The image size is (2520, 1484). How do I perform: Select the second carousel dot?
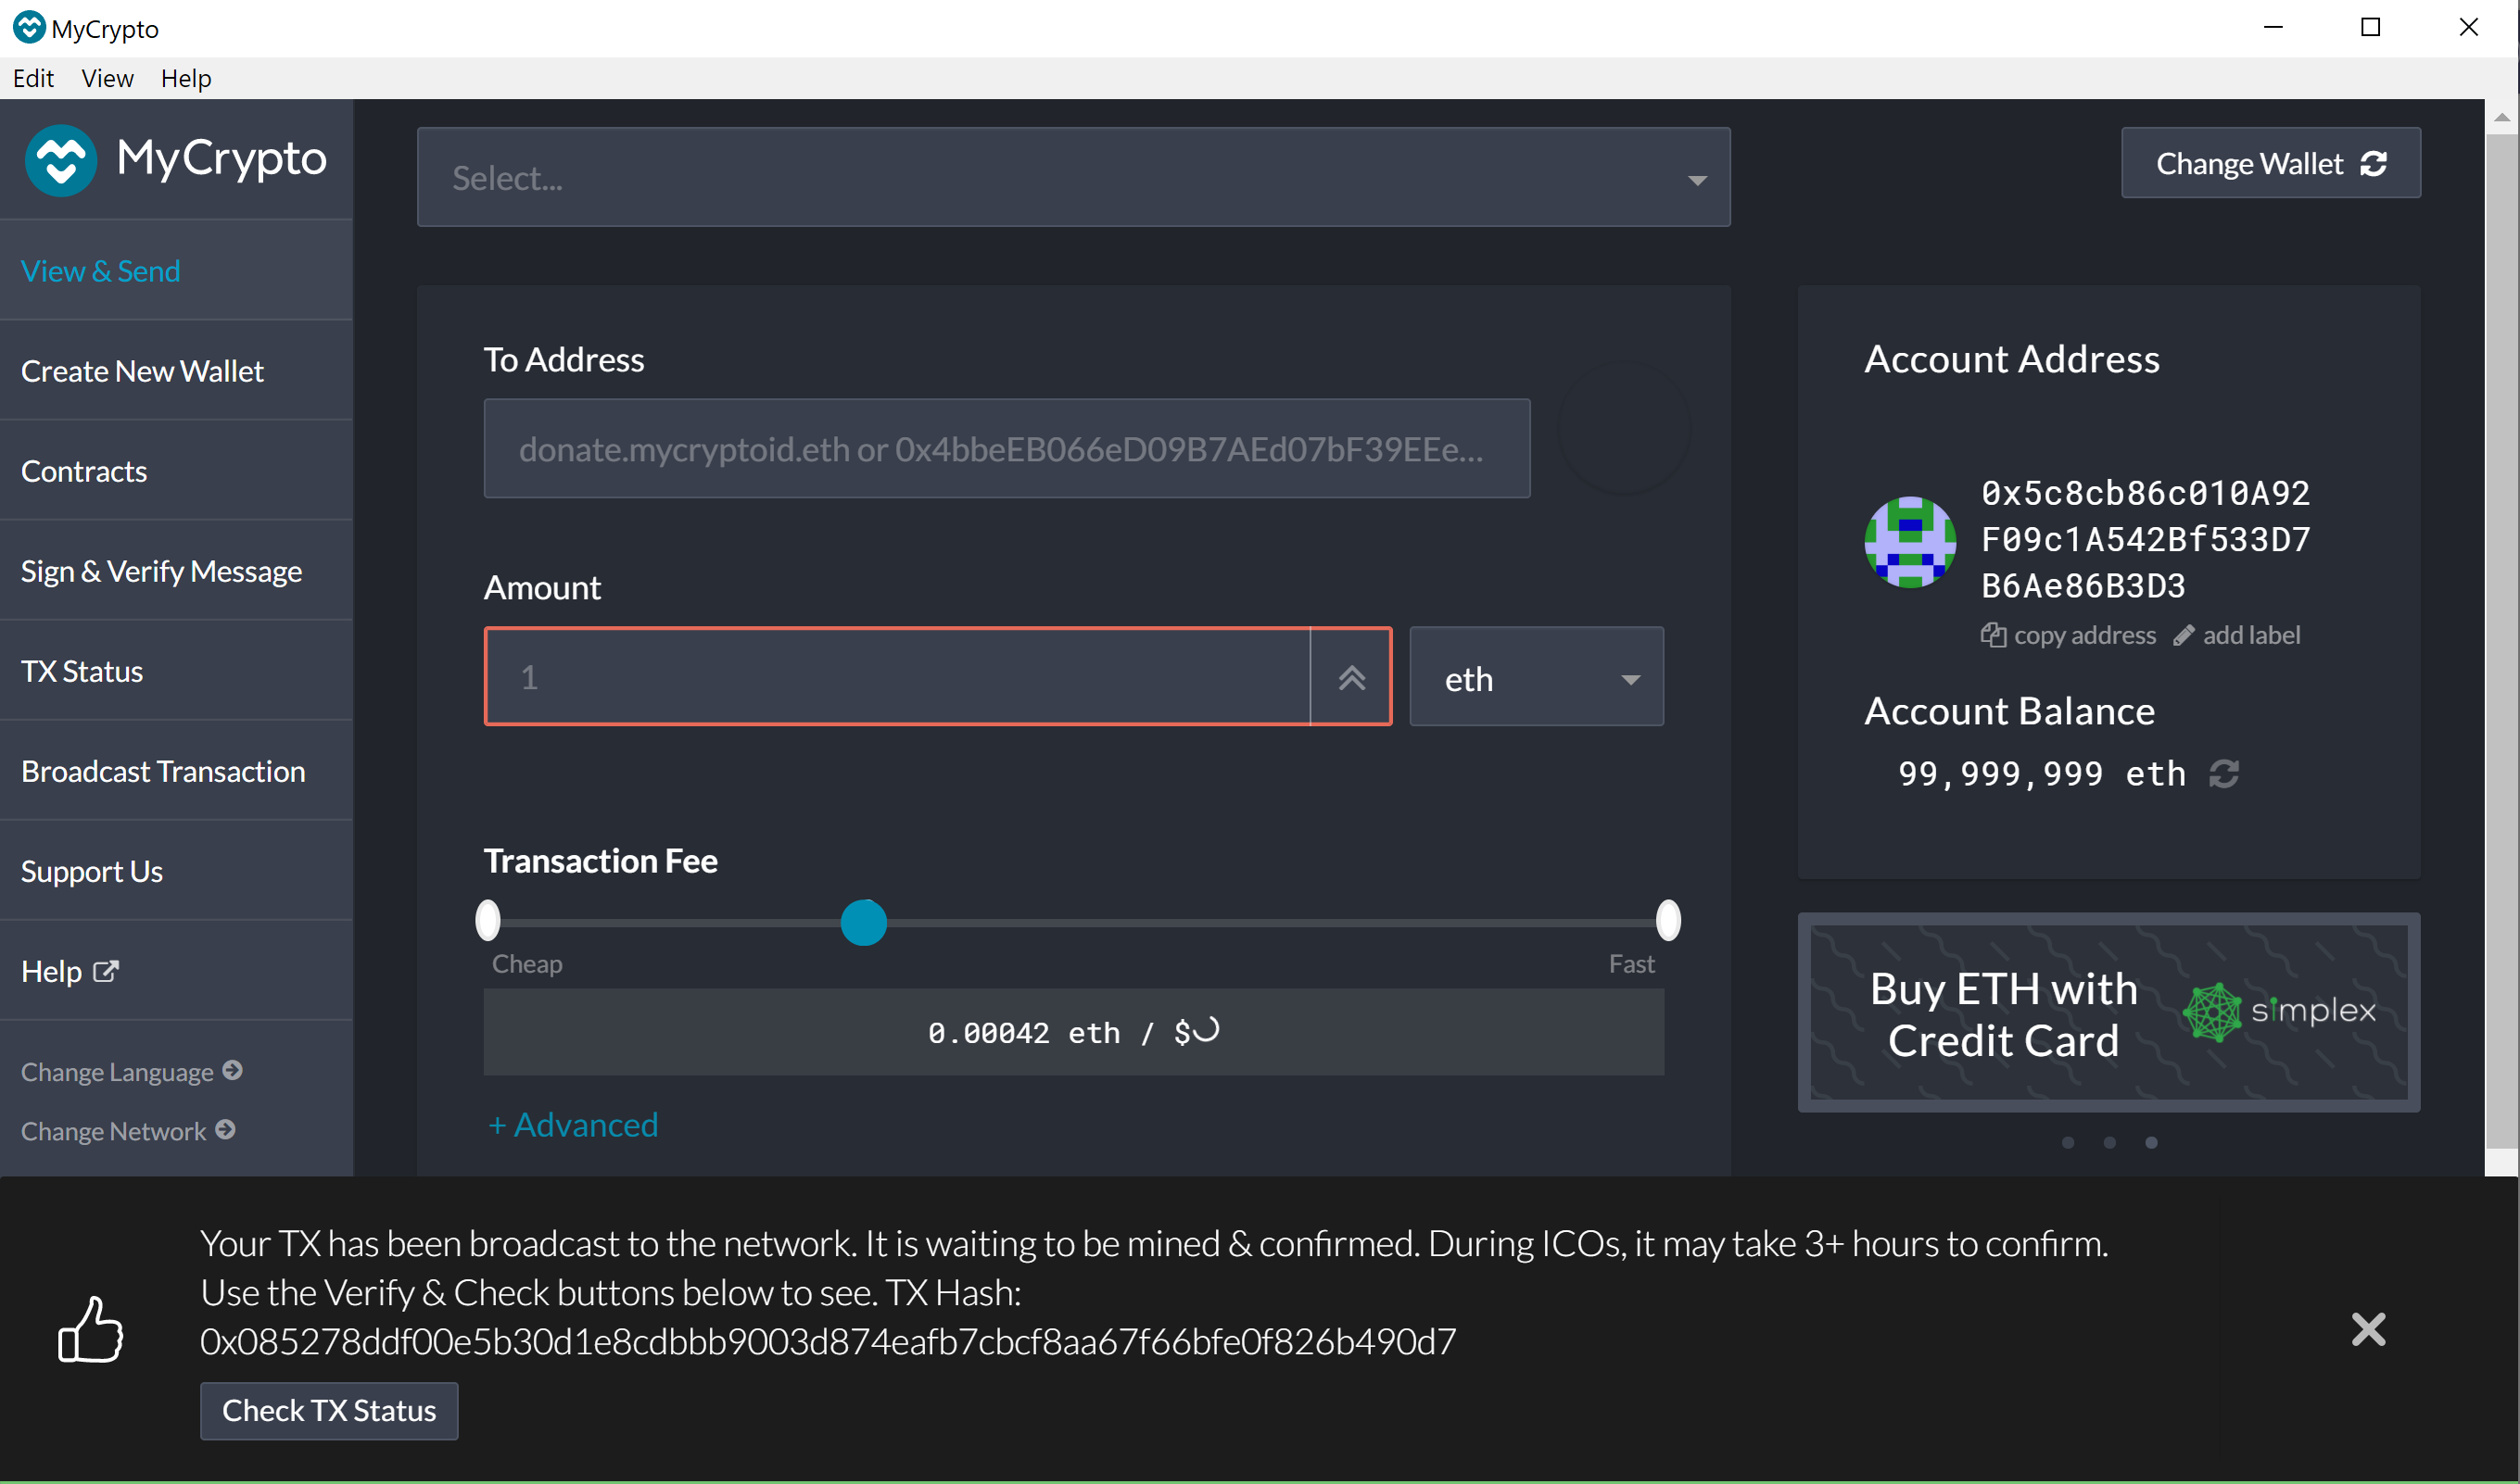pos(2108,1142)
